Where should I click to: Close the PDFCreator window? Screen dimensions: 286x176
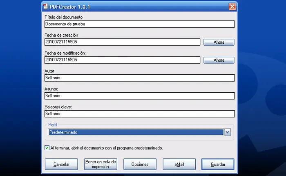point(232,7)
